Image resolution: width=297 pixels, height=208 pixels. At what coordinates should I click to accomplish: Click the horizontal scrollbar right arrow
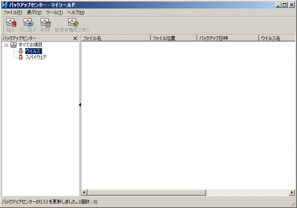[x=292, y=193]
